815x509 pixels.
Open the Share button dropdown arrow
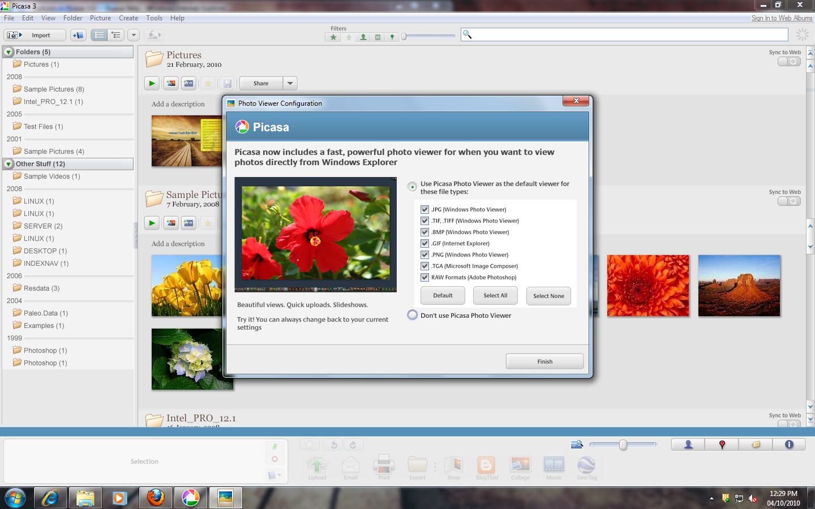290,83
